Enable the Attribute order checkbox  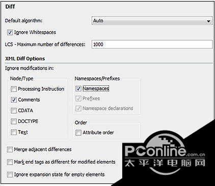78,133
